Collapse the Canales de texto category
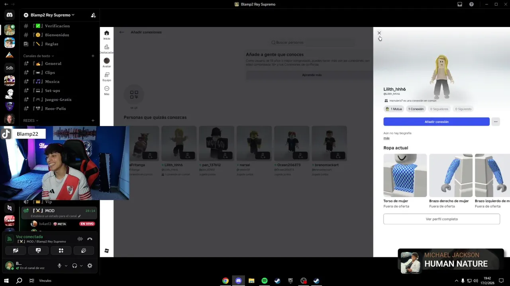 pos(38,56)
